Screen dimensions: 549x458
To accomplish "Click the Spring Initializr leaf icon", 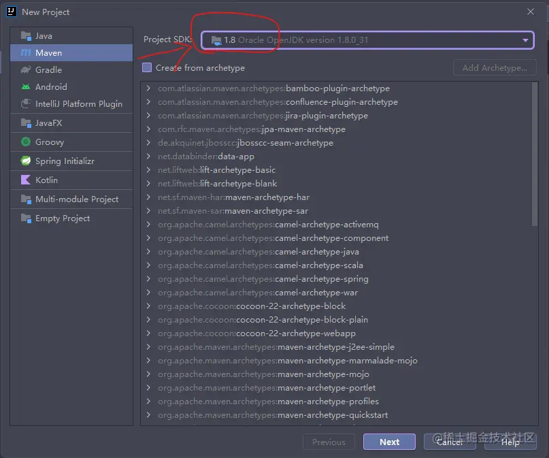I will coord(26,161).
